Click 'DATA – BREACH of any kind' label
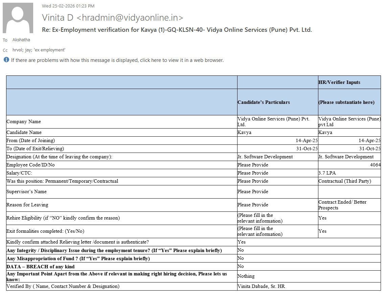 (41, 267)
